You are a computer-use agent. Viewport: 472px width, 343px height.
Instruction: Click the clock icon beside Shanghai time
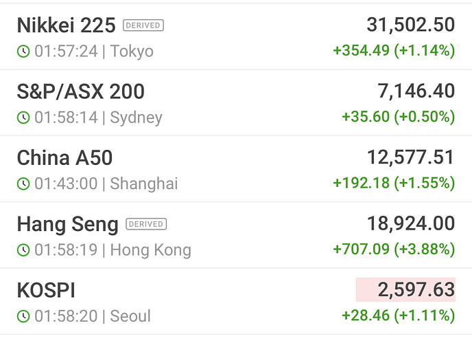coord(24,184)
